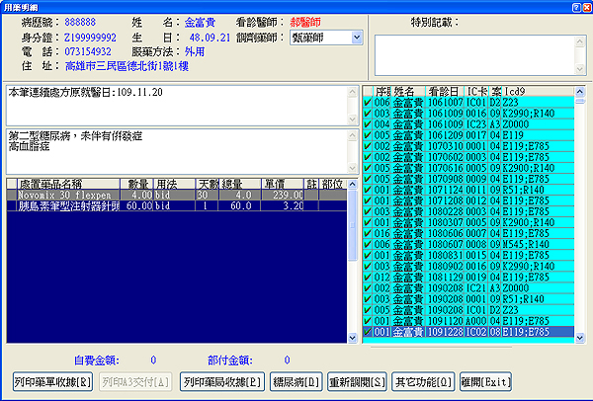This screenshot has height=401, width=593.
Task: Open 其它功能[Q] other functions
Action: pos(423,381)
